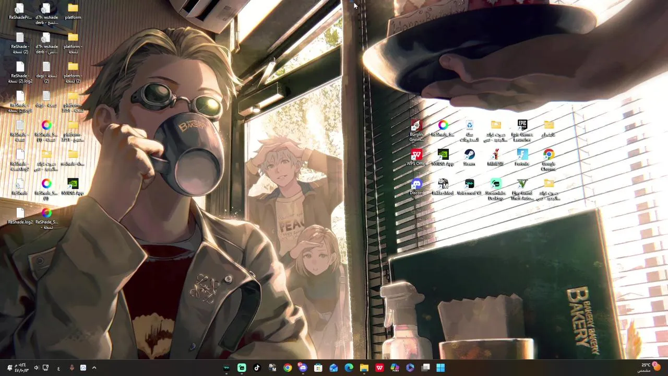Open File Explorer from the taskbar
Screen dimensions: 668x376
tap(364, 368)
